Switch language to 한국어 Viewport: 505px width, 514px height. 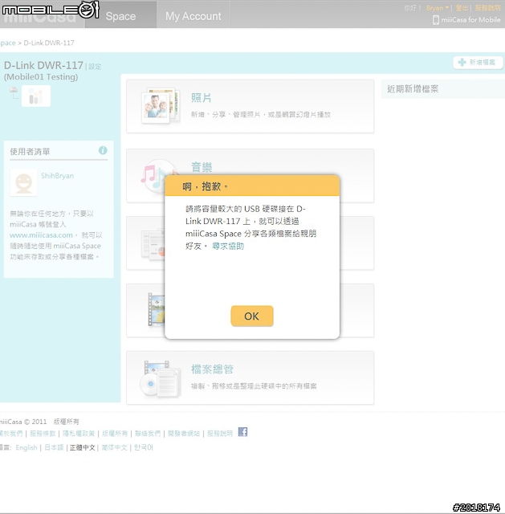click(143, 447)
